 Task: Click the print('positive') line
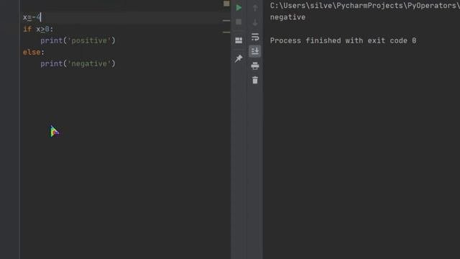coord(78,40)
